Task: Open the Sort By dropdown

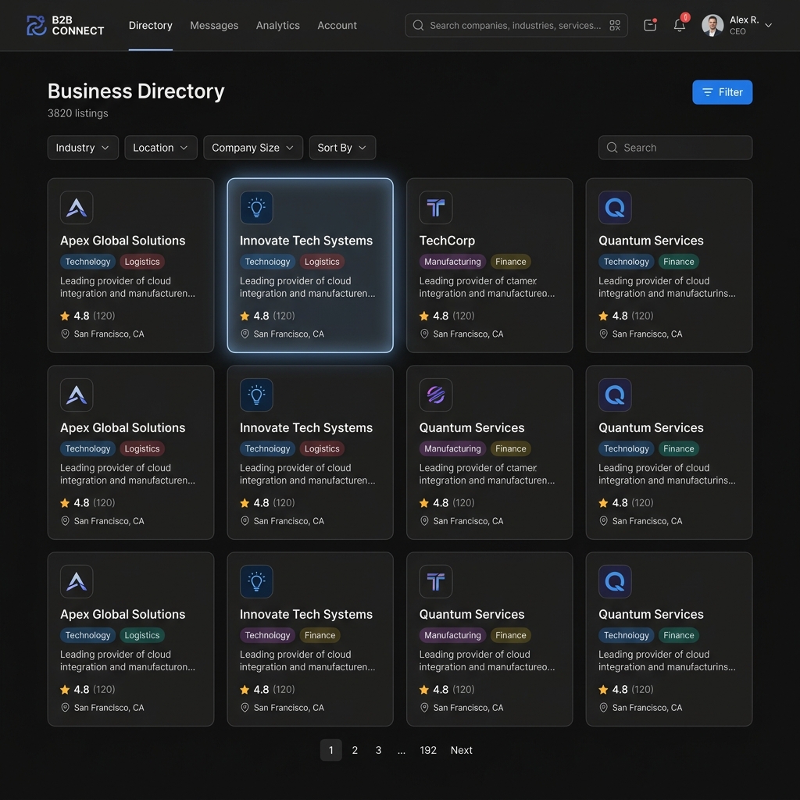Action: coord(342,148)
